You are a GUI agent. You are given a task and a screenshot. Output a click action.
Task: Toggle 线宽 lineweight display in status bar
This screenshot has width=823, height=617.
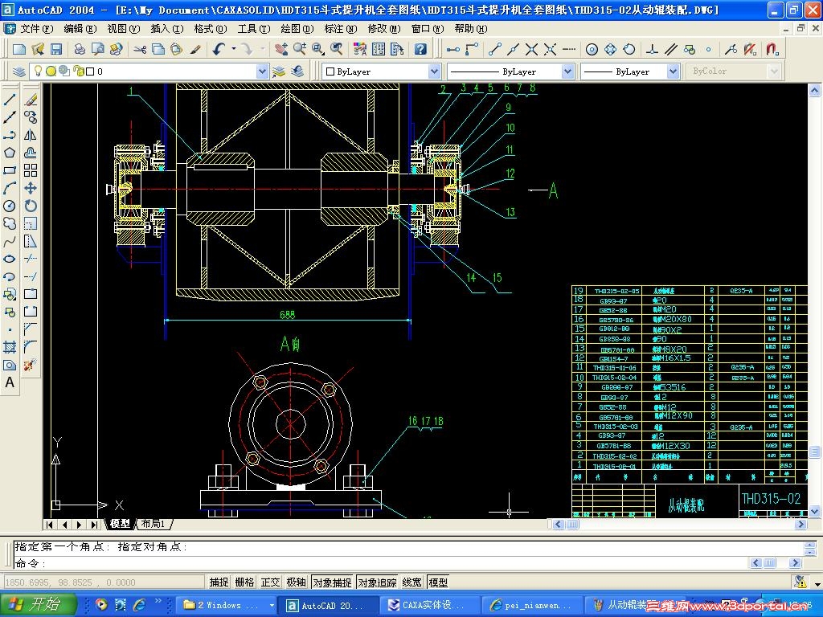click(x=412, y=582)
